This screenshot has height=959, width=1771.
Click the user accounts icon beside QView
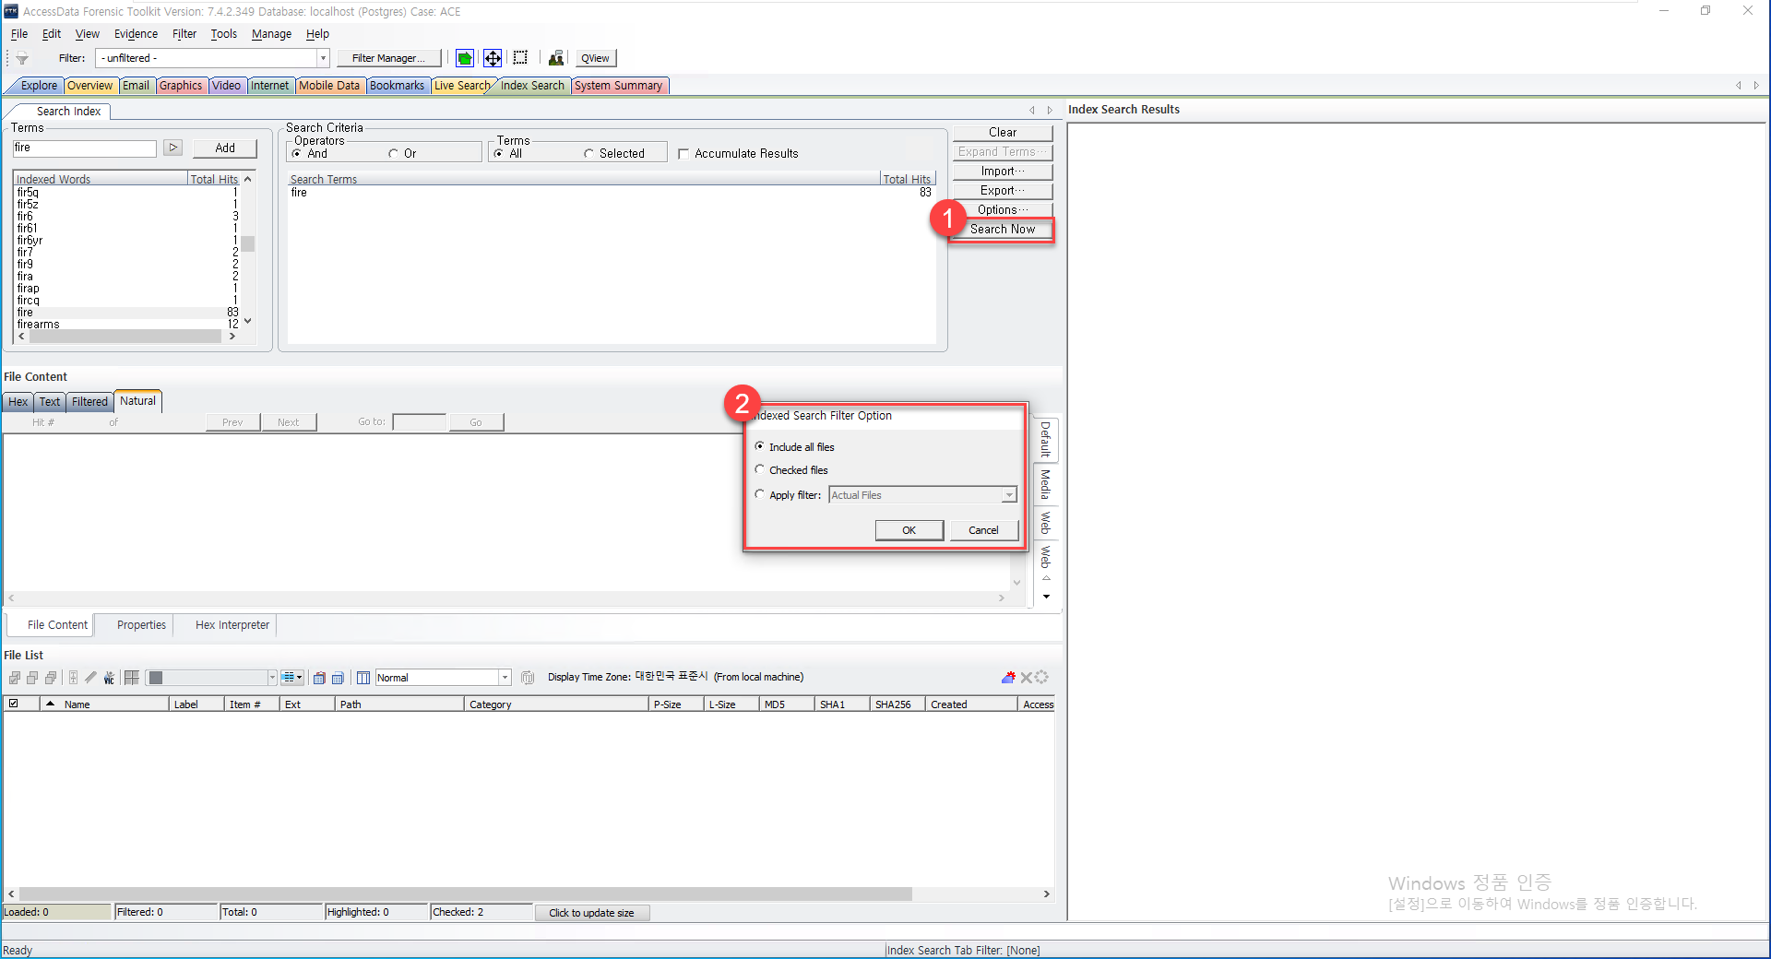(x=556, y=58)
